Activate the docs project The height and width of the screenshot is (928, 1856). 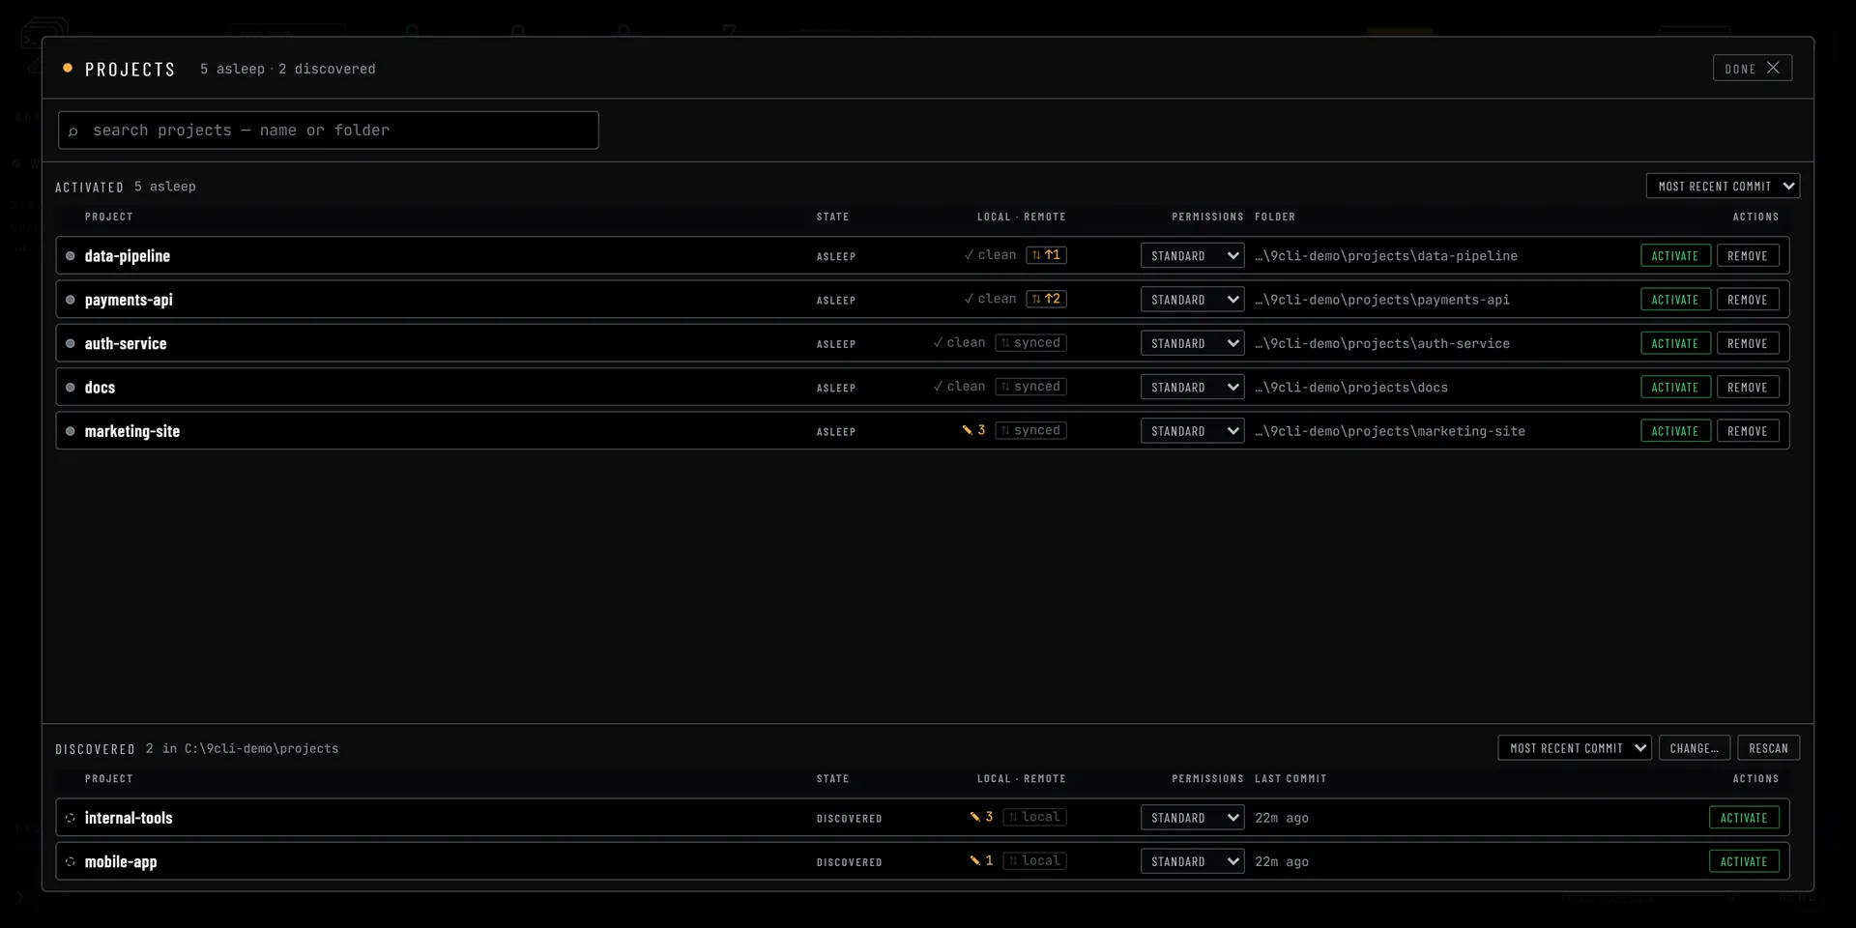click(x=1675, y=388)
